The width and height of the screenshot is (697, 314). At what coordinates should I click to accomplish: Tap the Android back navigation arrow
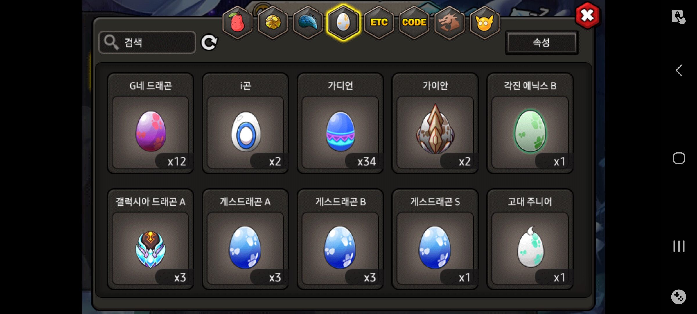click(679, 70)
